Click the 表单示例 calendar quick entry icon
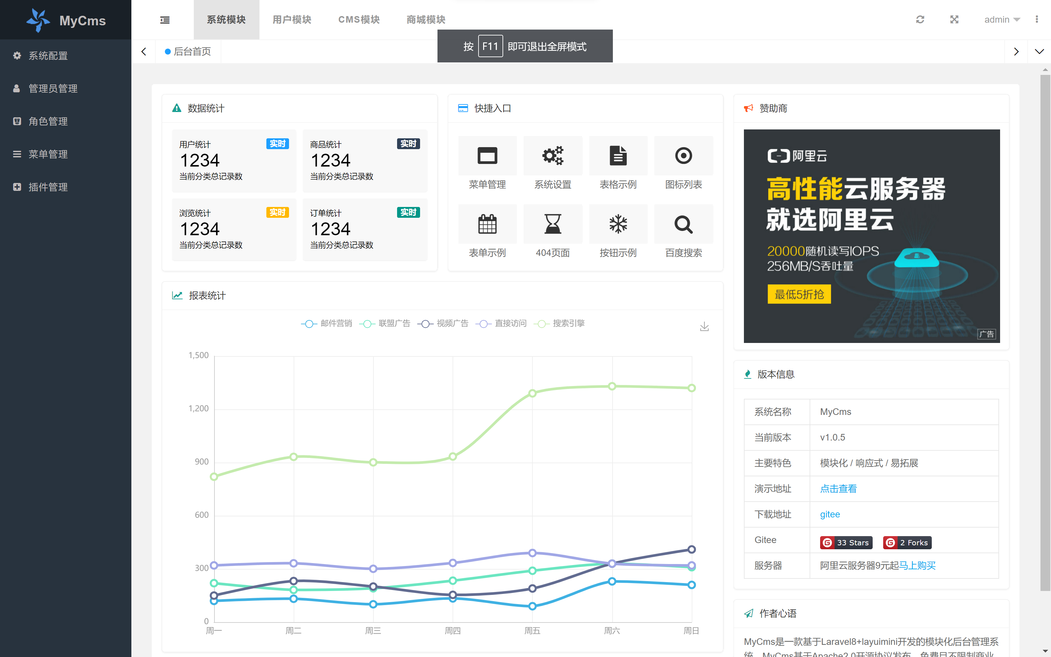1051x657 pixels. coord(487,224)
